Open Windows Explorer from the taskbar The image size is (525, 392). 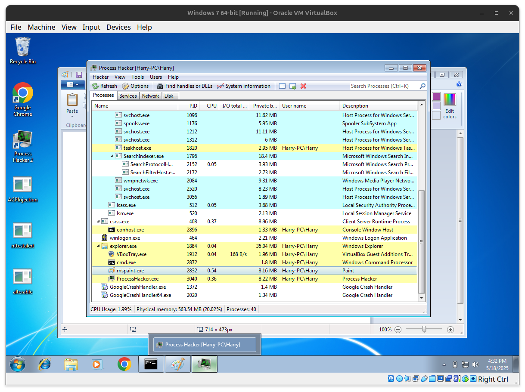pos(71,364)
